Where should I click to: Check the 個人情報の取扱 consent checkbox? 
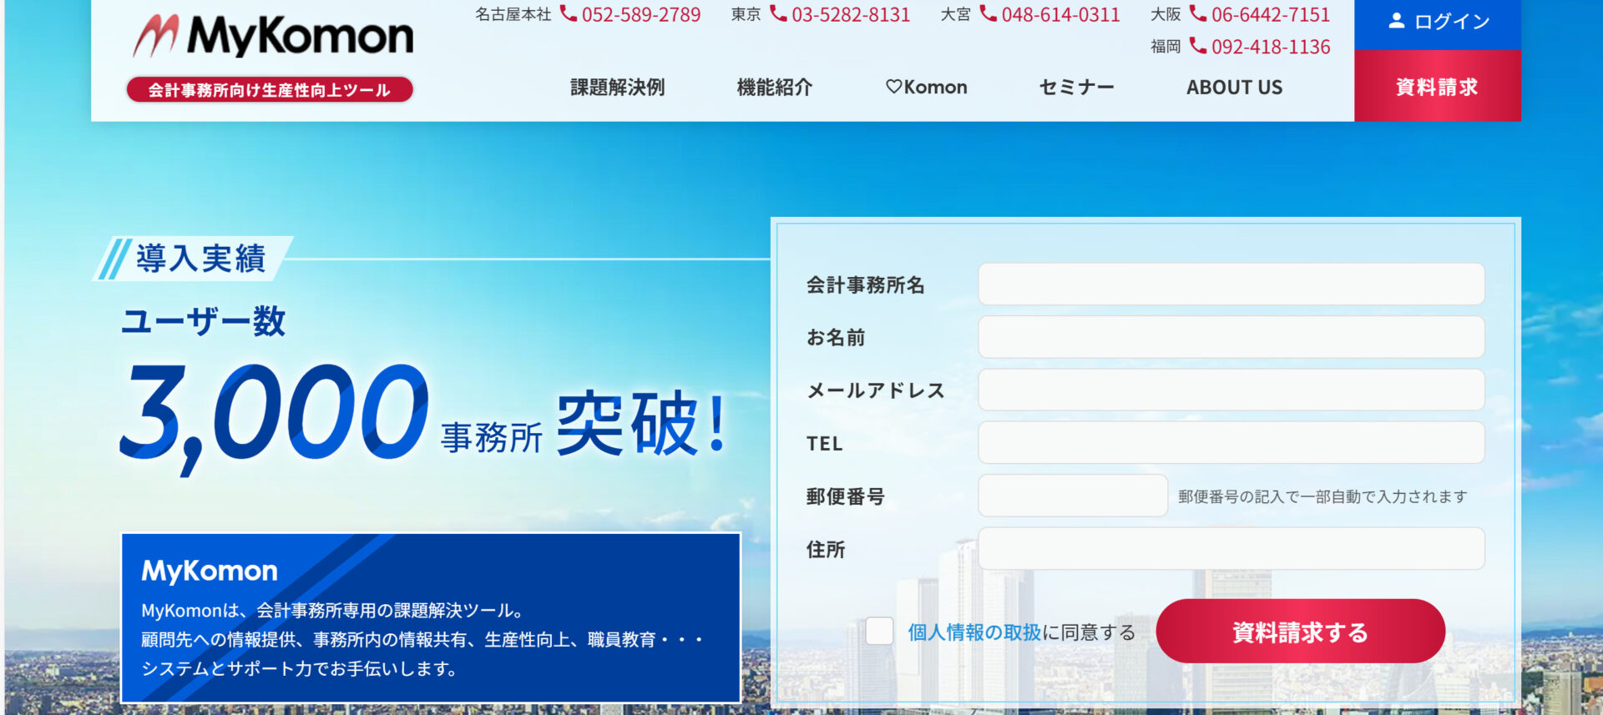point(879,631)
